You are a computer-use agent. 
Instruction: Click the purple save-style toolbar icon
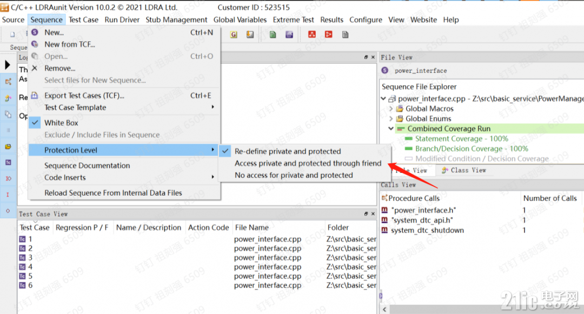[289, 35]
